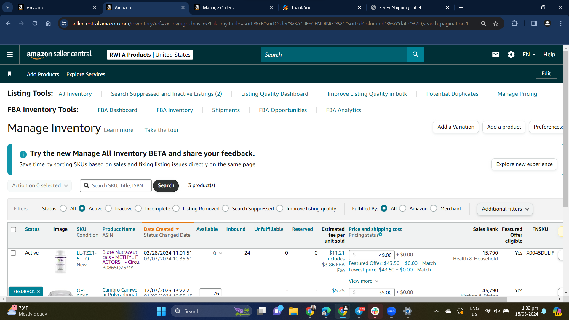569x320 pixels.
Task: Select the Listing Removed radio button
Action: [x=176, y=209]
